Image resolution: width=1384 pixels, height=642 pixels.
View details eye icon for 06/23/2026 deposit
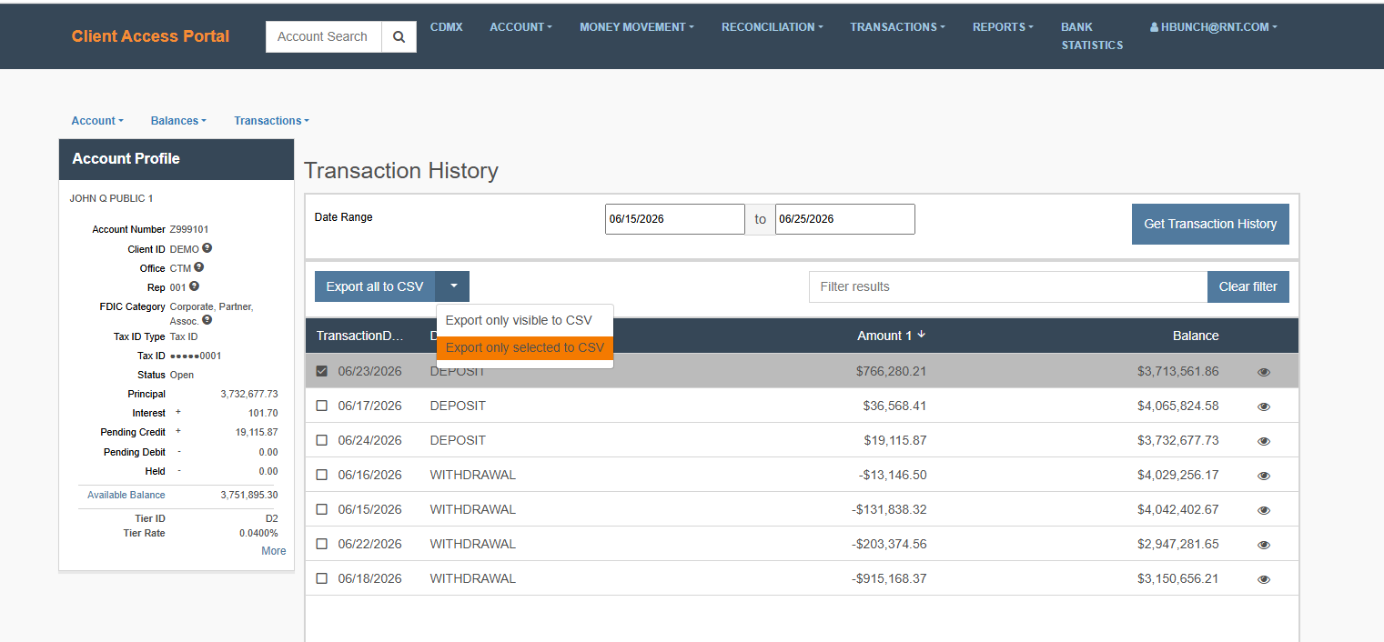point(1264,372)
